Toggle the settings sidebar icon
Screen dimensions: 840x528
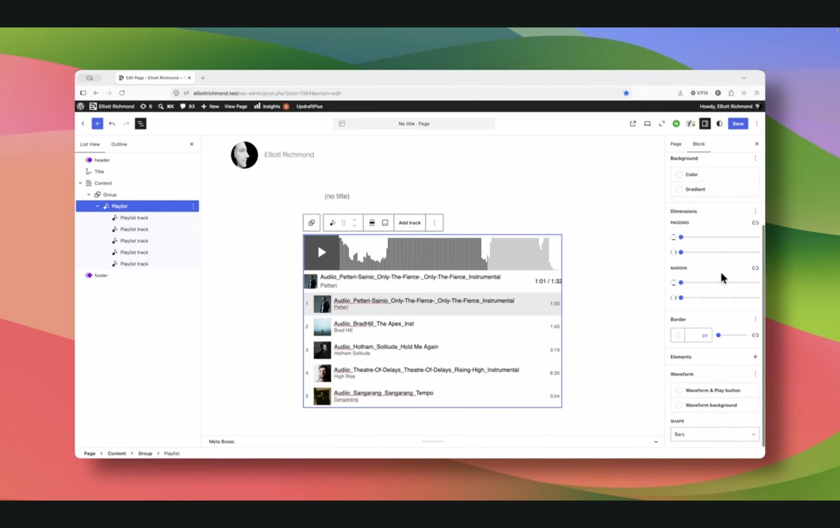[x=705, y=124]
